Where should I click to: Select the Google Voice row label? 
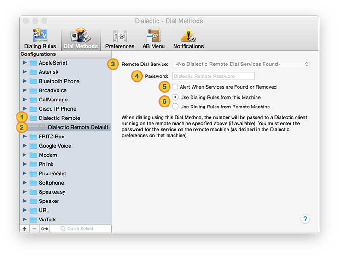click(55, 146)
